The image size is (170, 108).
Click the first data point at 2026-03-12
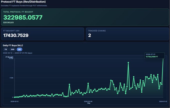[x=14, y=97]
